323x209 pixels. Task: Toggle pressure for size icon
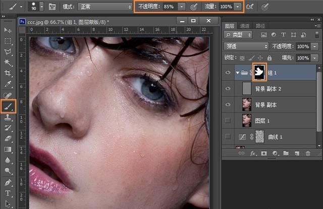point(265,7)
